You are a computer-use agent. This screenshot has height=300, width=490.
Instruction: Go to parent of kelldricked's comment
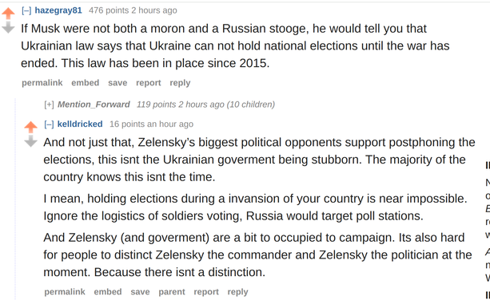click(x=172, y=292)
